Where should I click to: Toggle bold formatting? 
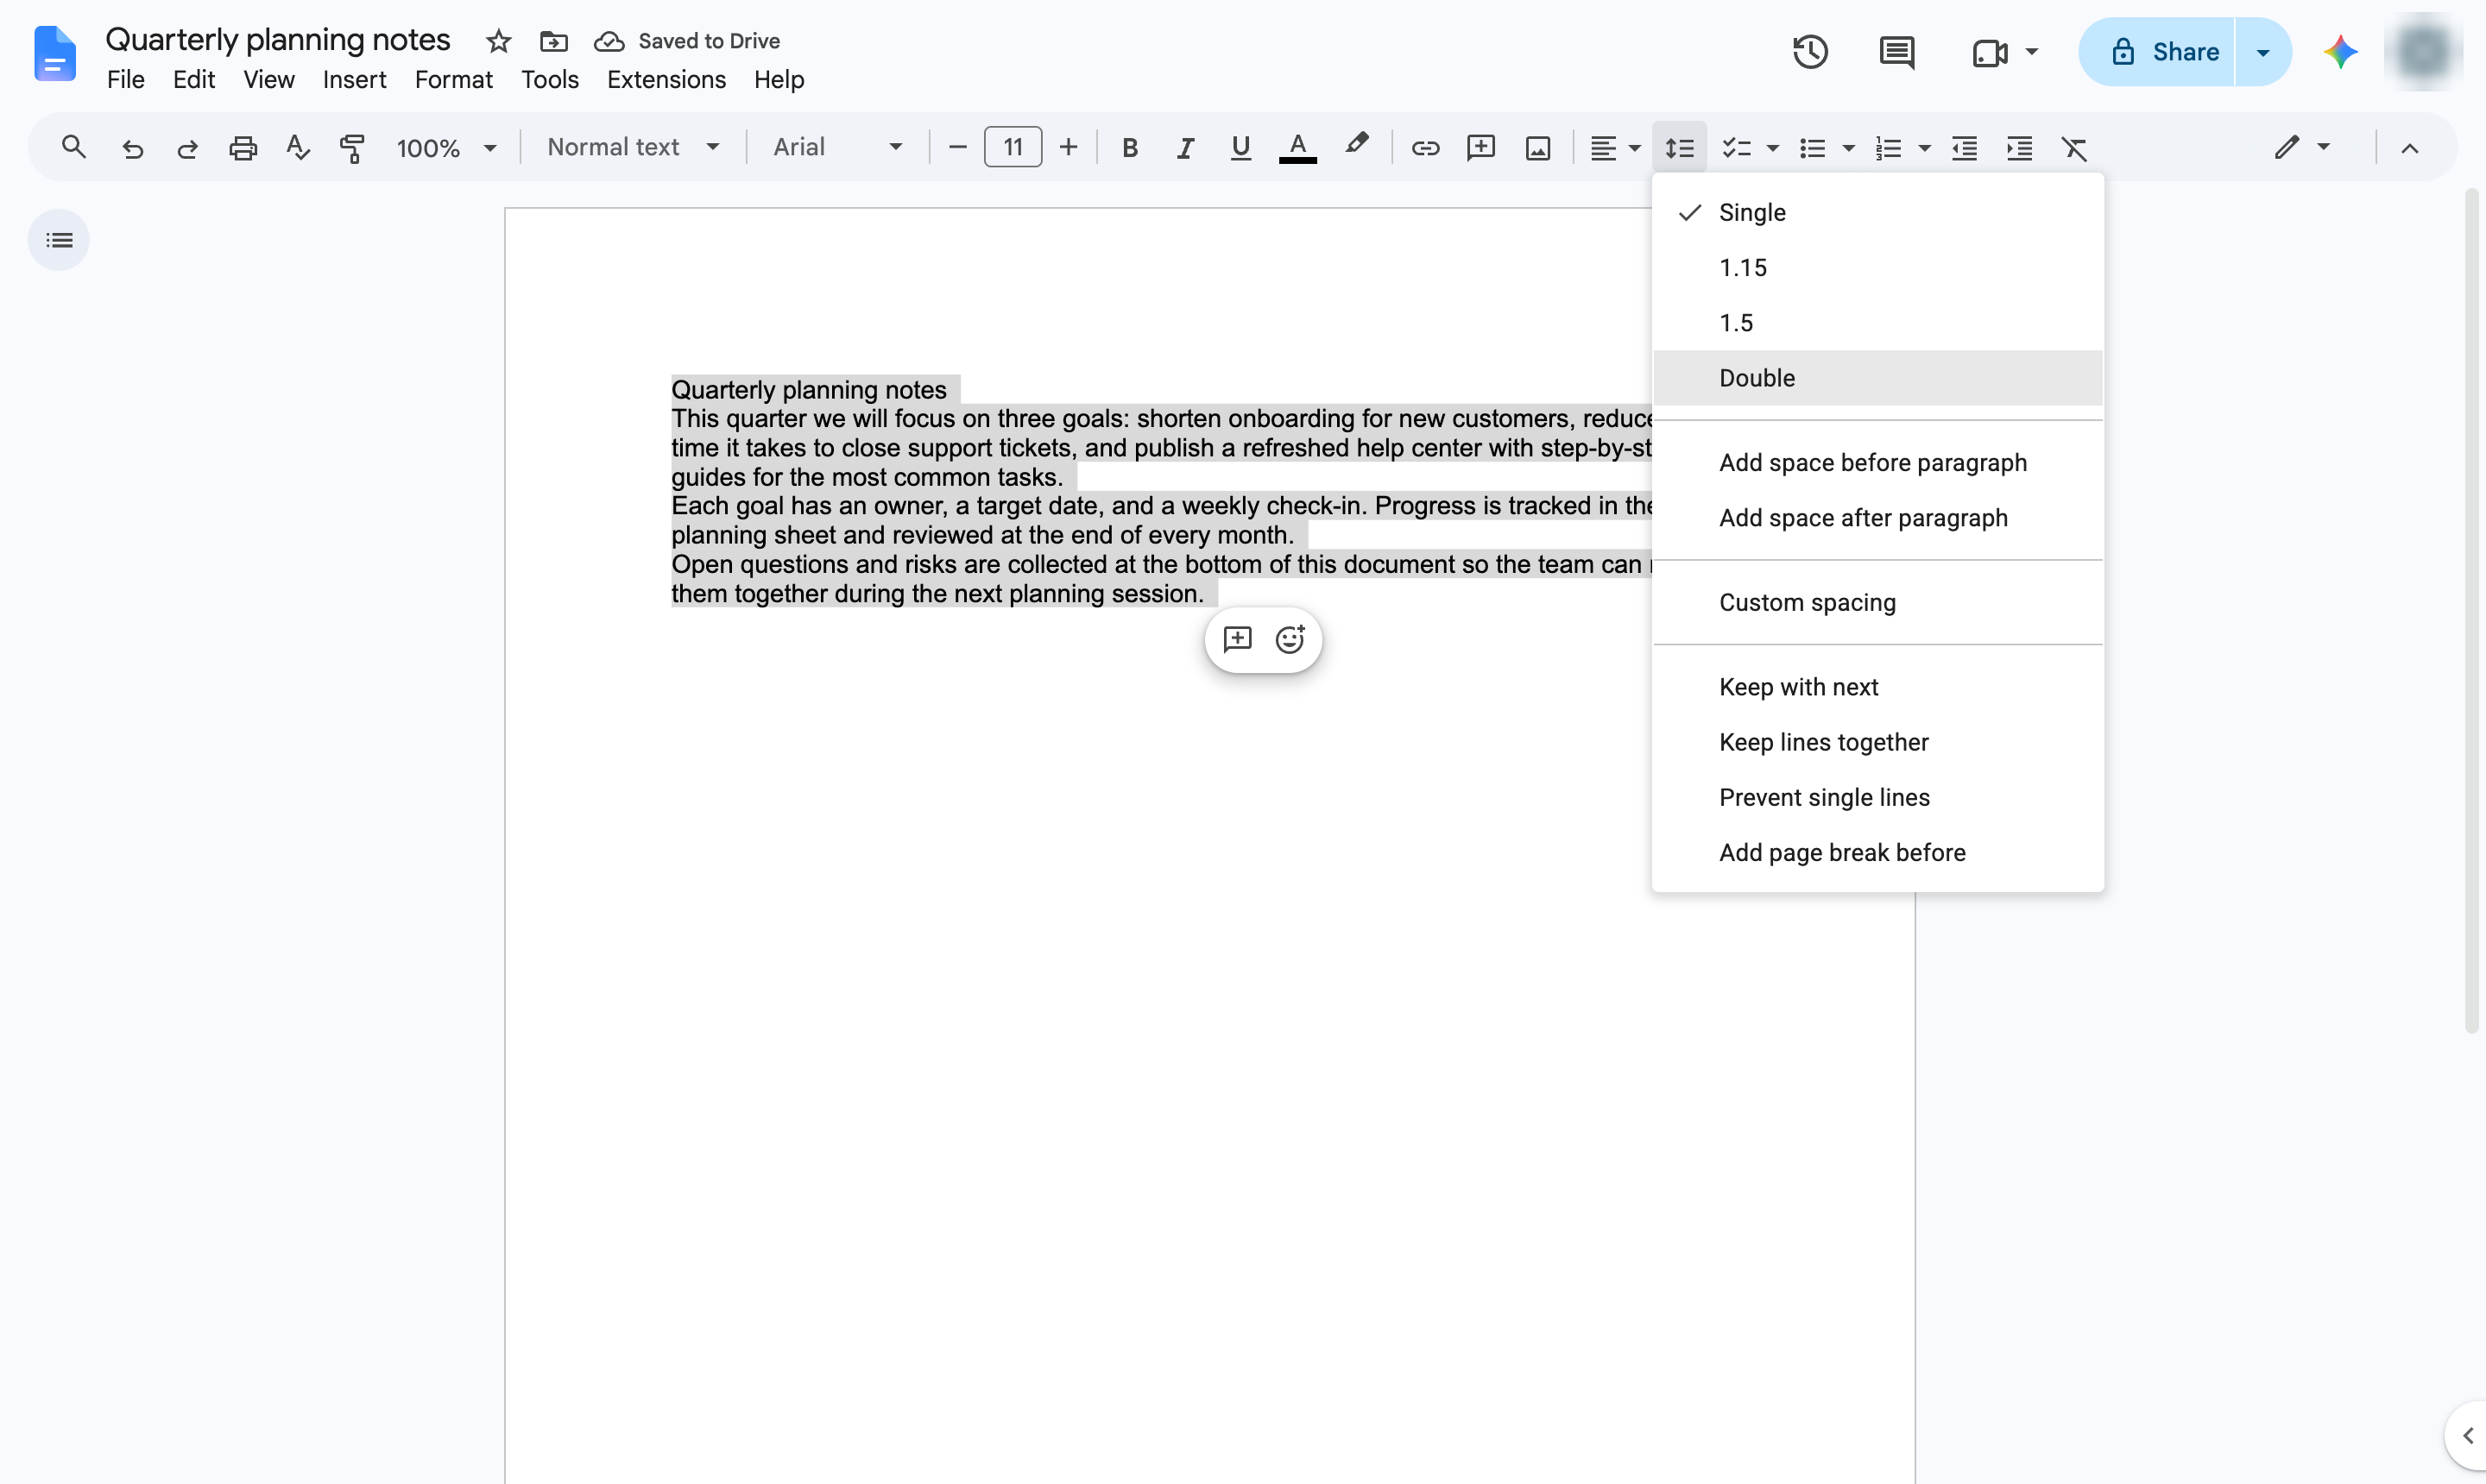click(1129, 148)
